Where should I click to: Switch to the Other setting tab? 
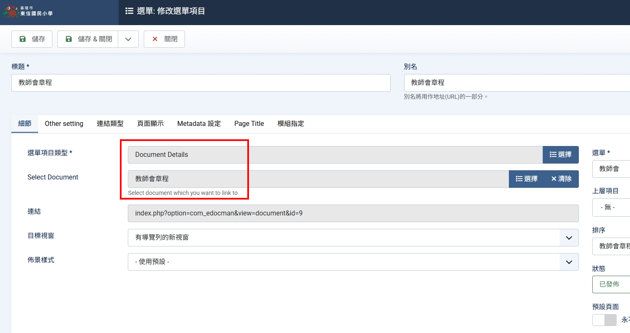(64, 124)
